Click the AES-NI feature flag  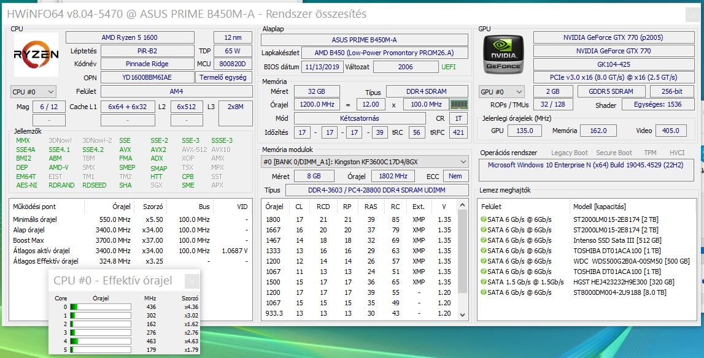(26, 185)
